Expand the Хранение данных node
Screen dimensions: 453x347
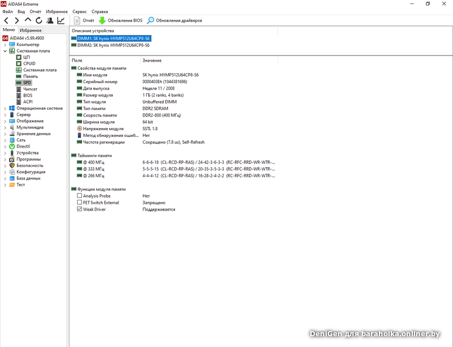[5, 134]
